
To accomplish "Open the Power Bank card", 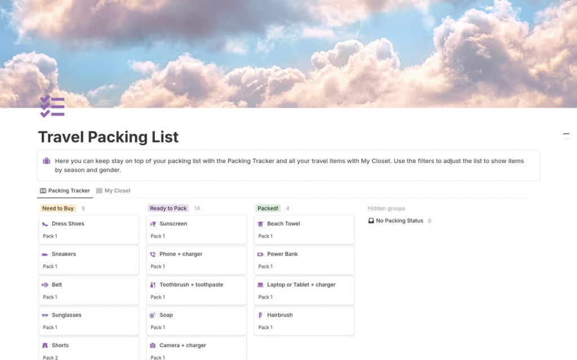I will tap(304, 260).
